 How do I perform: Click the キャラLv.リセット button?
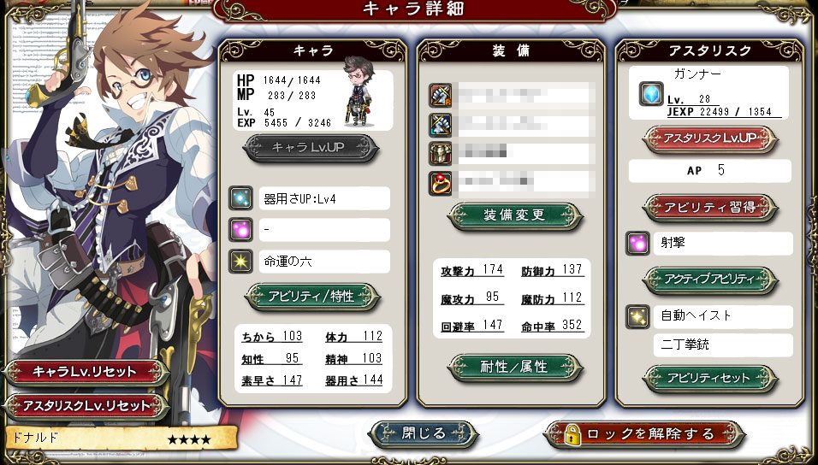point(85,372)
